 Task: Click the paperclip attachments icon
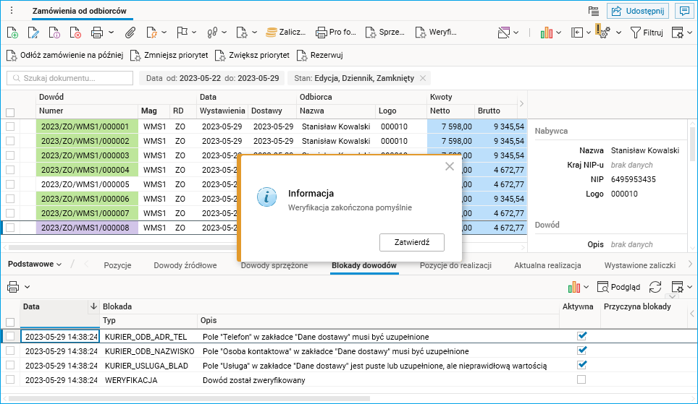coord(130,33)
